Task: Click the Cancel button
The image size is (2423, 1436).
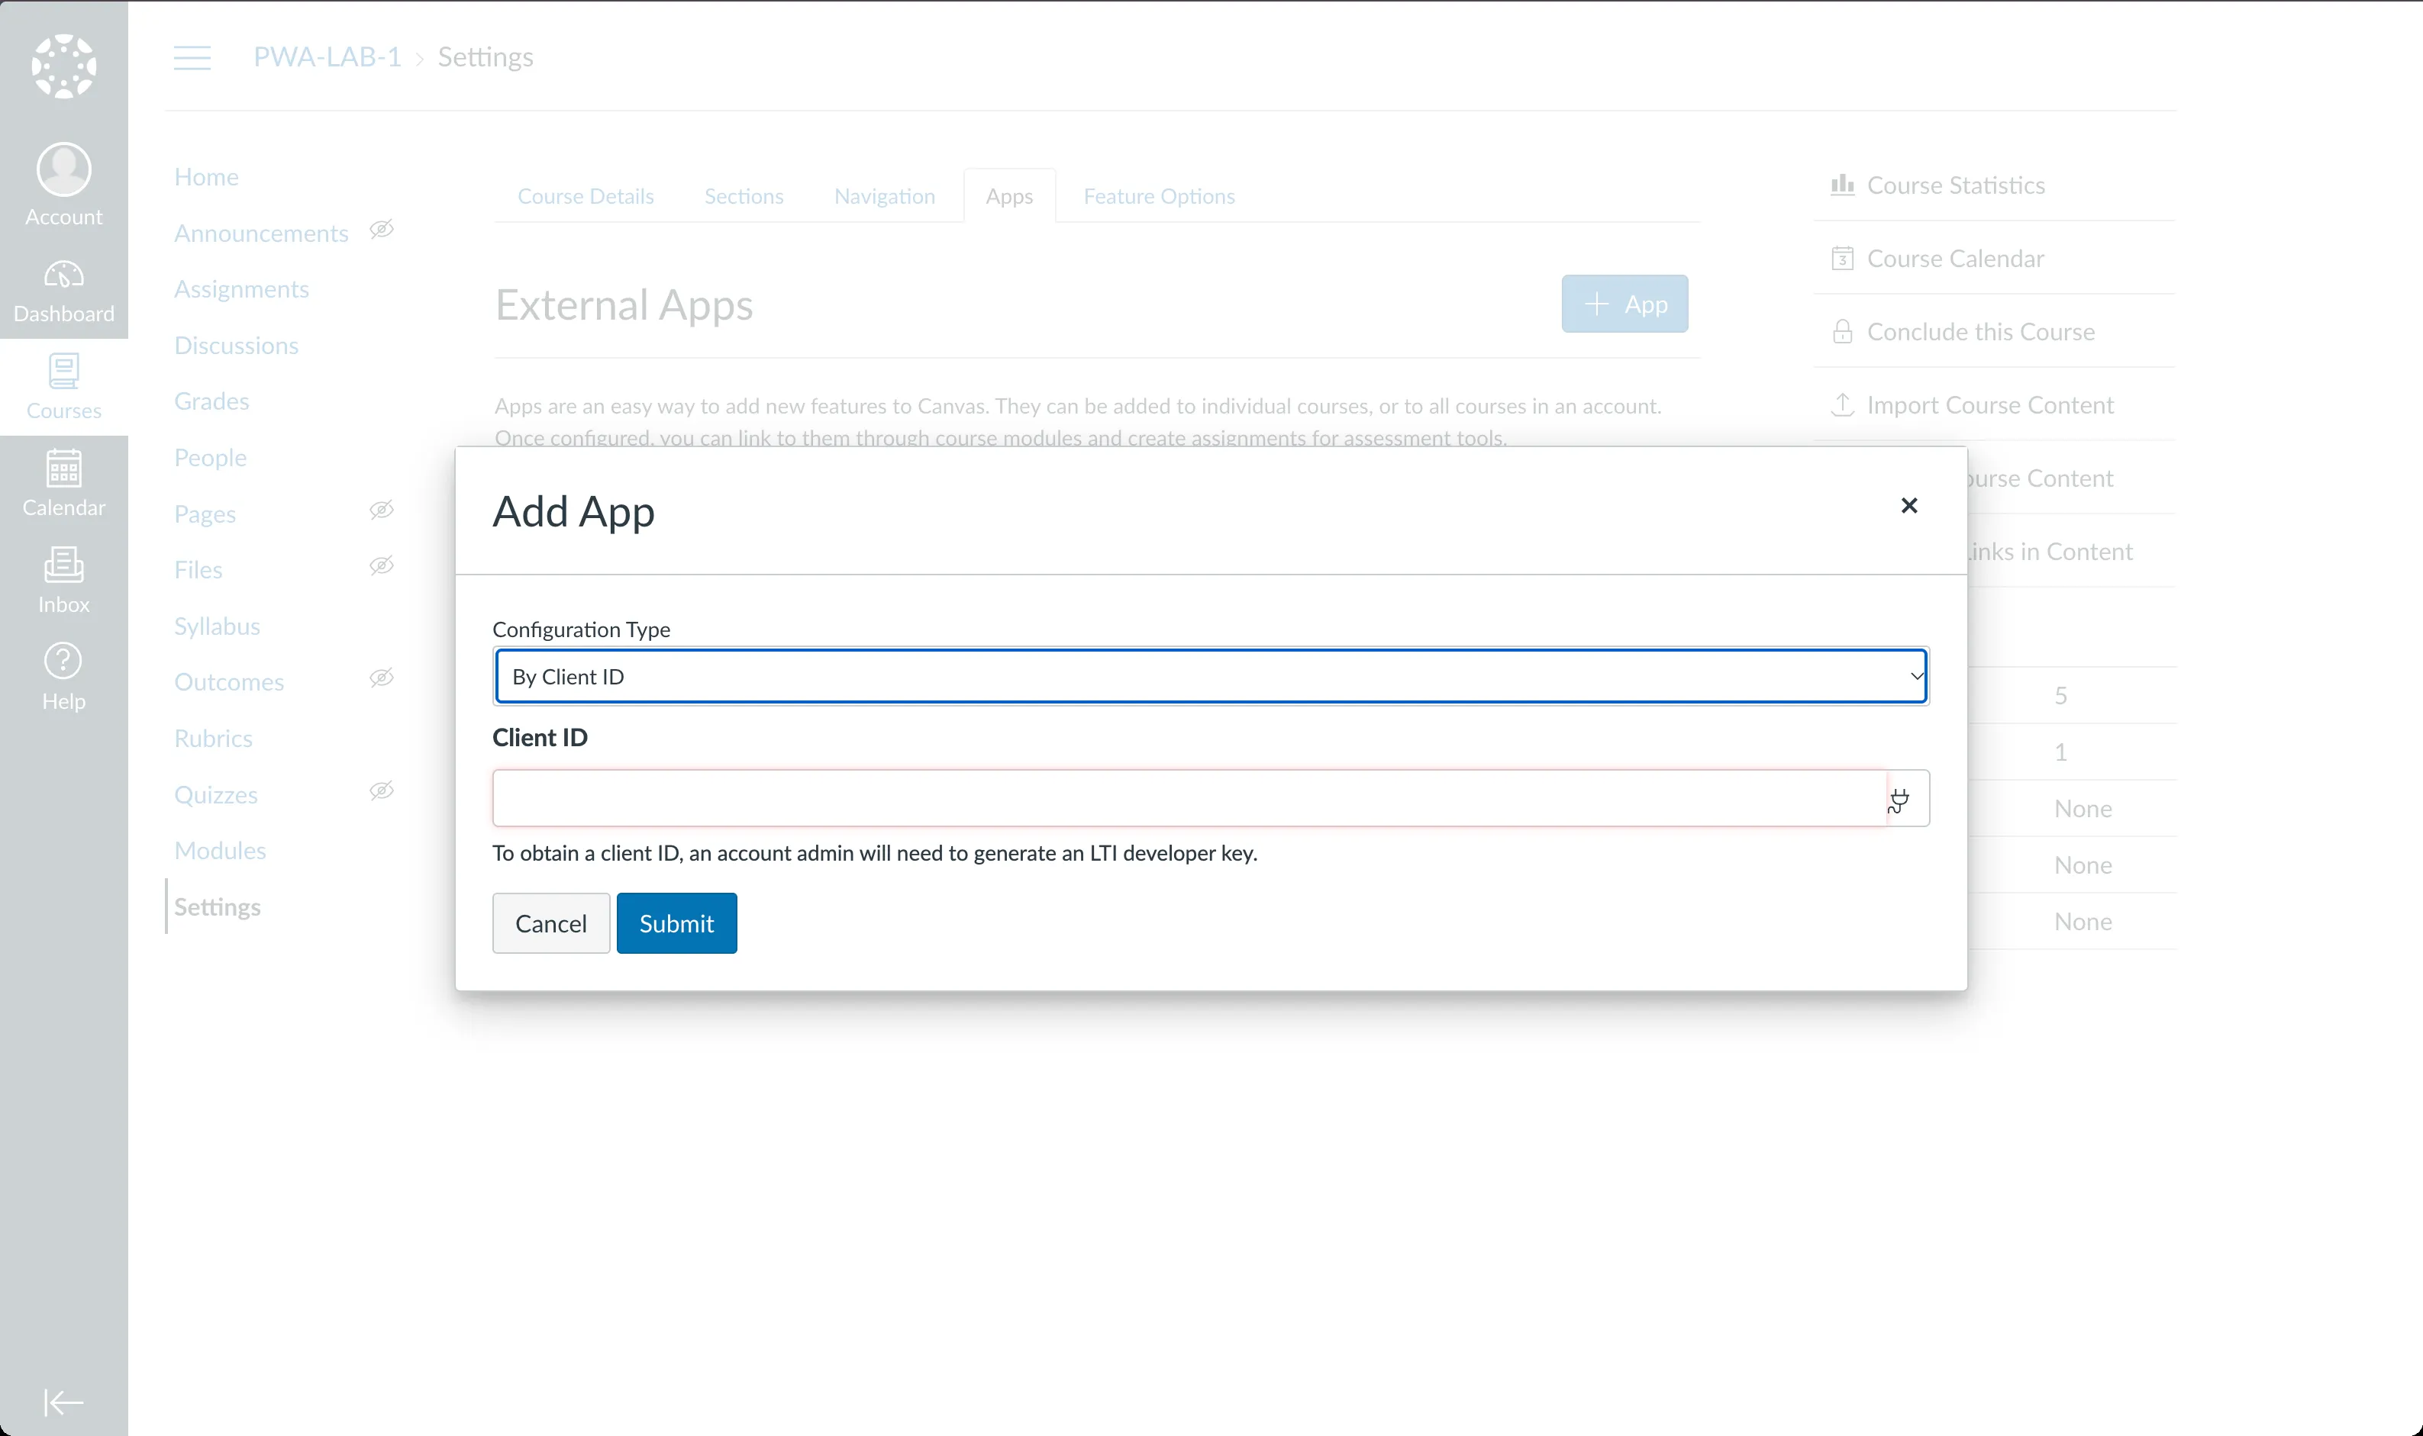Action: pyautogui.click(x=551, y=923)
